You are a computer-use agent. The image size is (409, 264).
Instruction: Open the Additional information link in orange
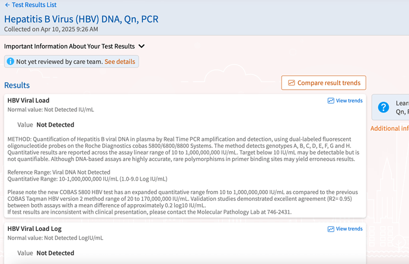click(389, 128)
